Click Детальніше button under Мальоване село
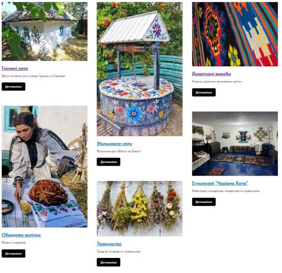 click(x=109, y=162)
